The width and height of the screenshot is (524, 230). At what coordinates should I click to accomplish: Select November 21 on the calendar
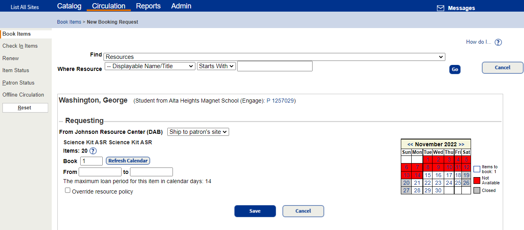pos(417,183)
